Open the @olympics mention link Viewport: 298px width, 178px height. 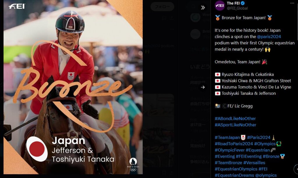pyautogui.click(x=266, y=175)
